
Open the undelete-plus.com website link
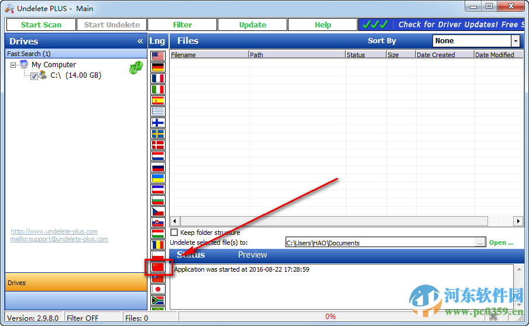54,231
